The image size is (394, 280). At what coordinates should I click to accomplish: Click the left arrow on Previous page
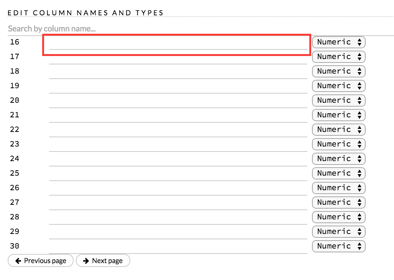click(18, 260)
